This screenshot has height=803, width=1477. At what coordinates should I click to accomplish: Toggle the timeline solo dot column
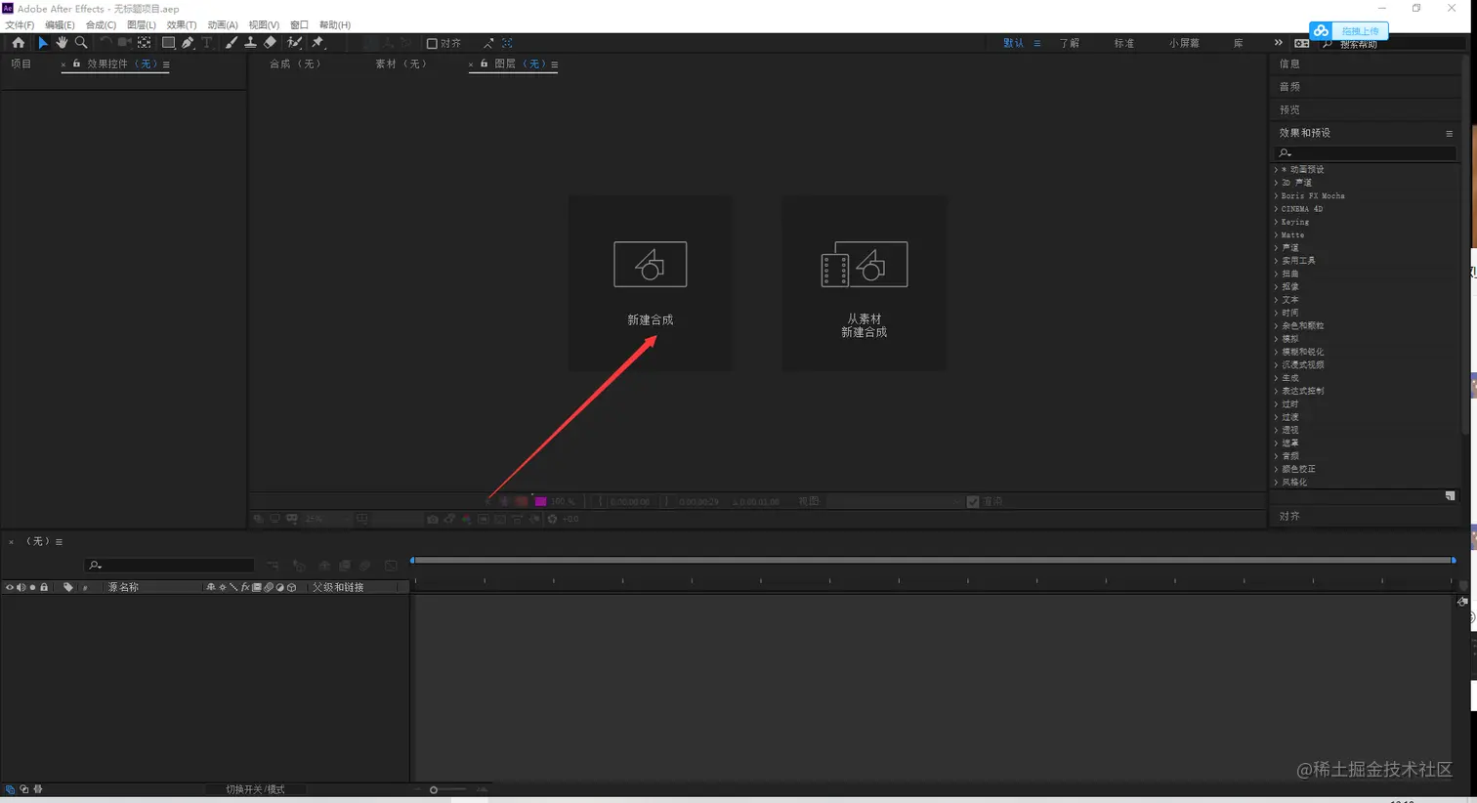pos(32,587)
